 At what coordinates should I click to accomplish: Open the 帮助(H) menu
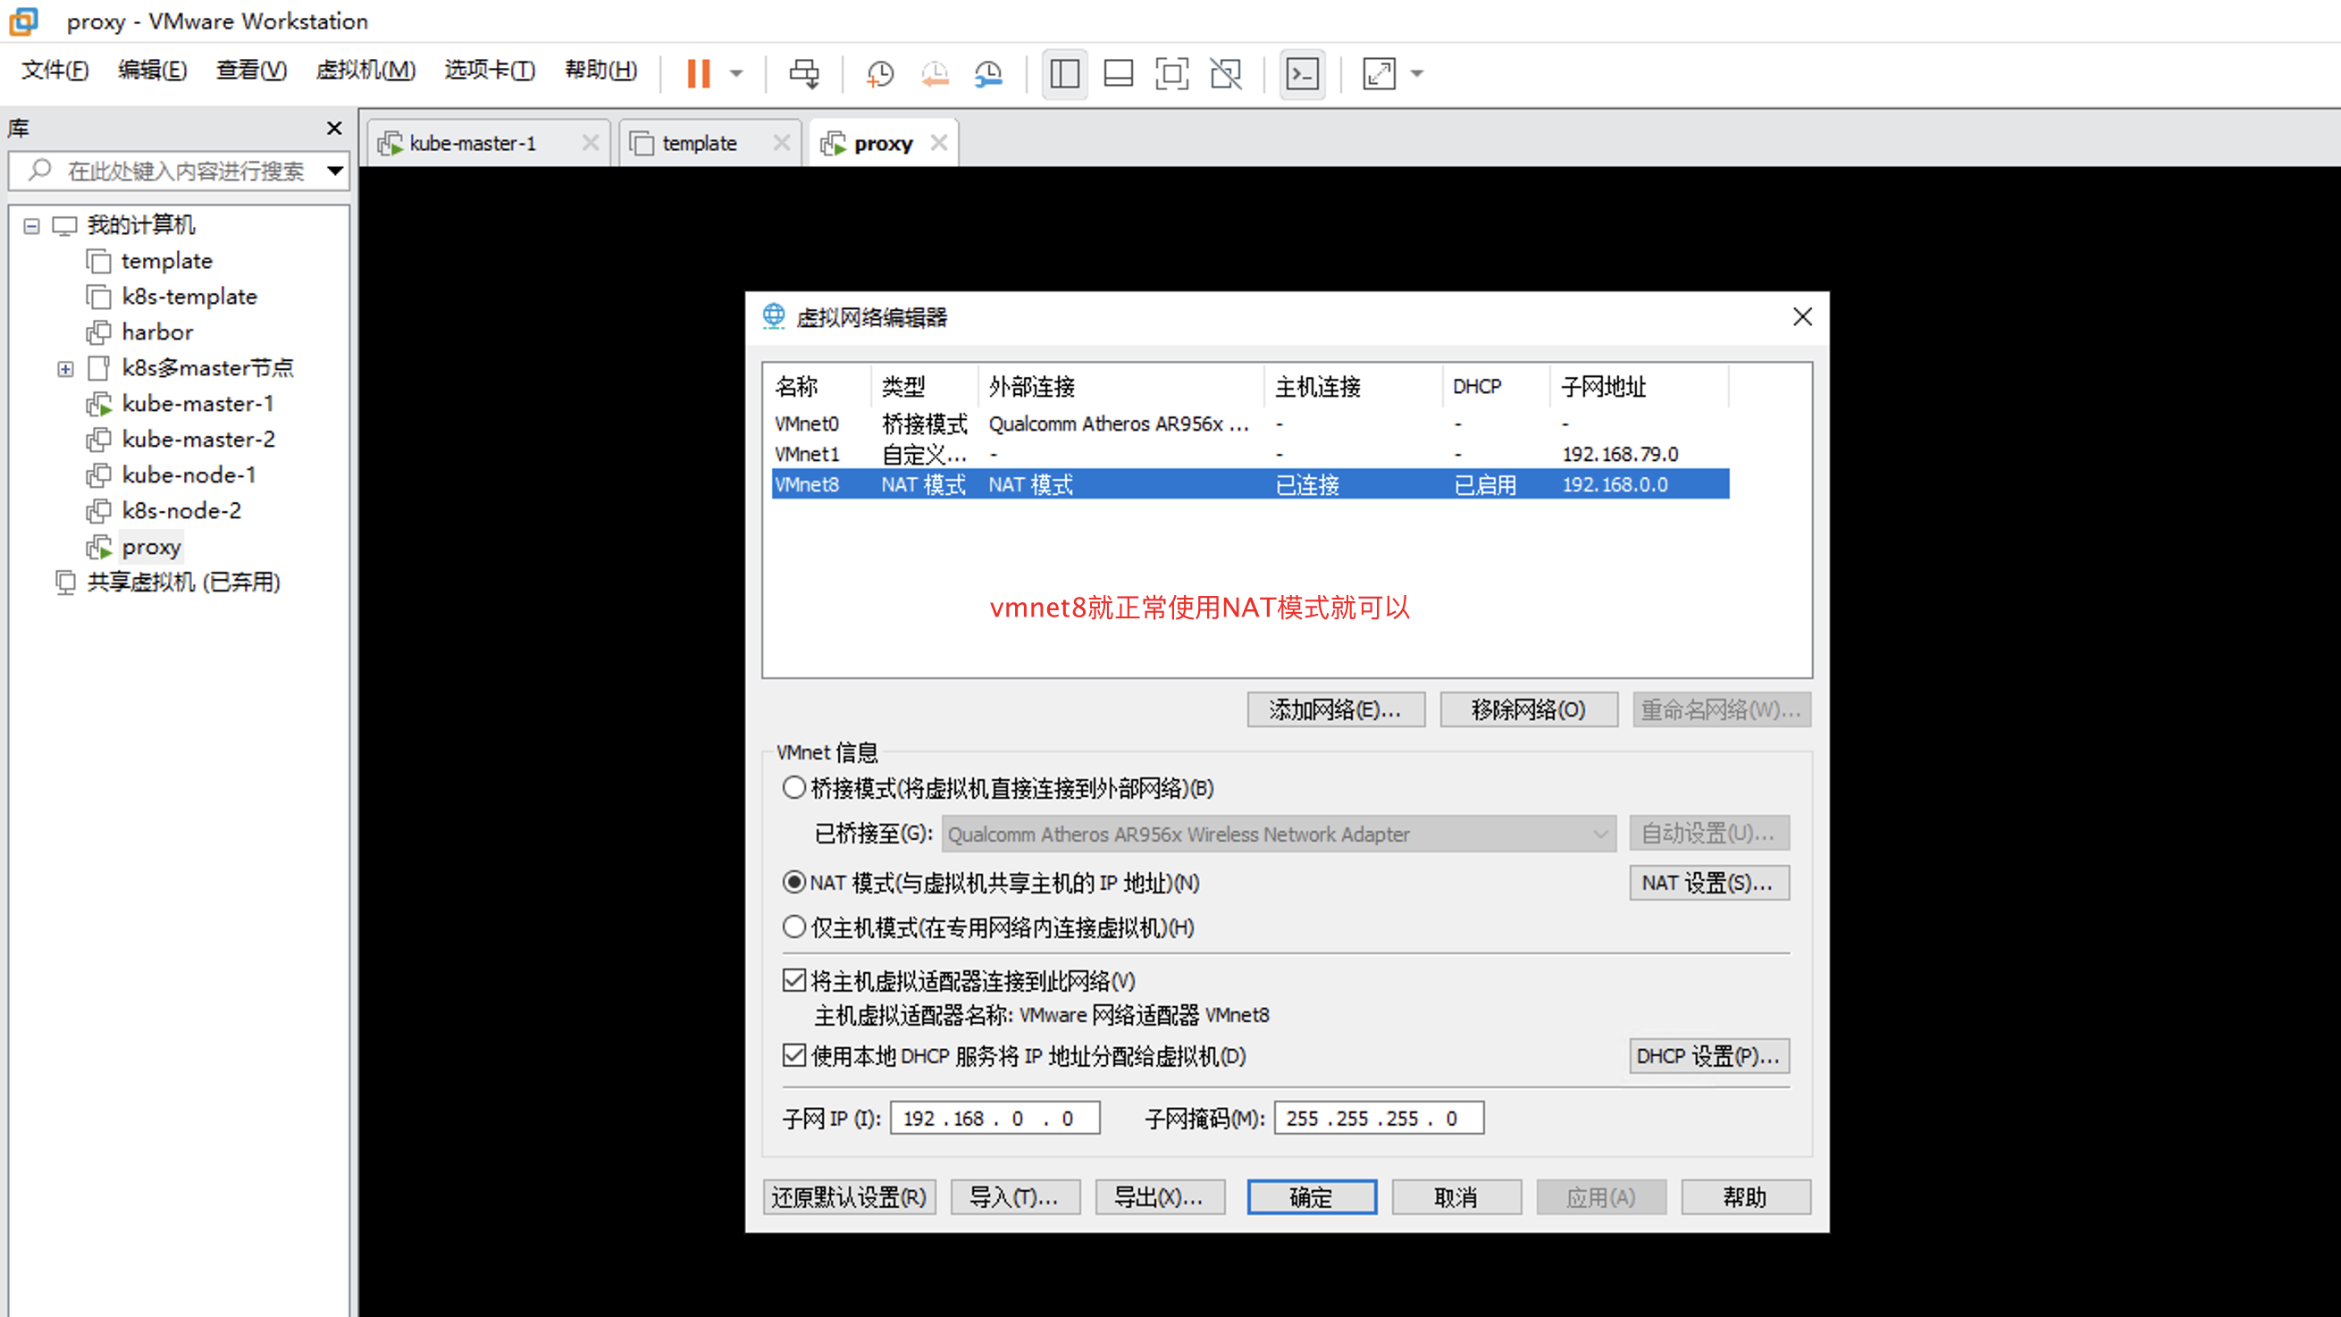point(600,70)
